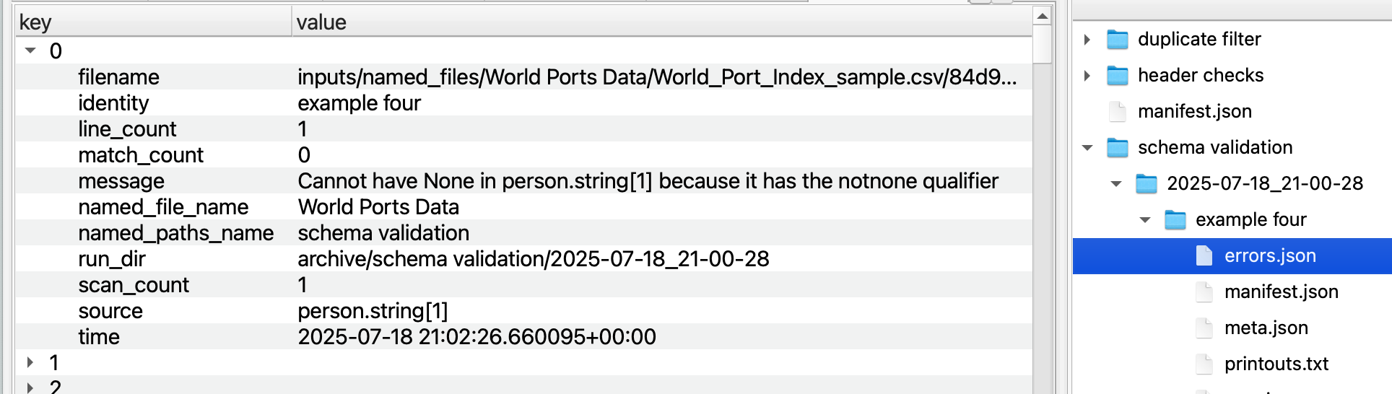The width and height of the screenshot is (1392, 394).
Task: Select nested manifest.json under example four
Action: coord(1281,292)
